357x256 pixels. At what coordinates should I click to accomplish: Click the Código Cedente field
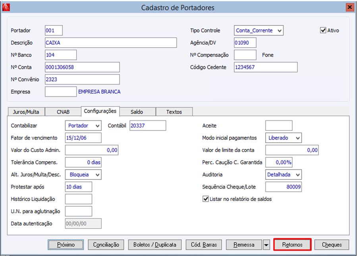pos(266,67)
